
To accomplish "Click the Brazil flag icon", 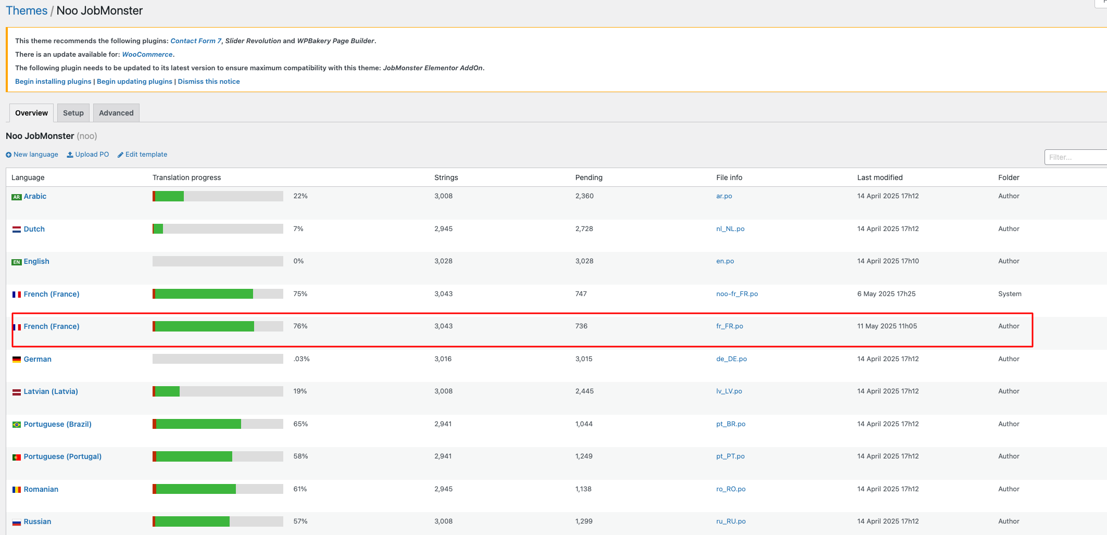I will tap(17, 425).
